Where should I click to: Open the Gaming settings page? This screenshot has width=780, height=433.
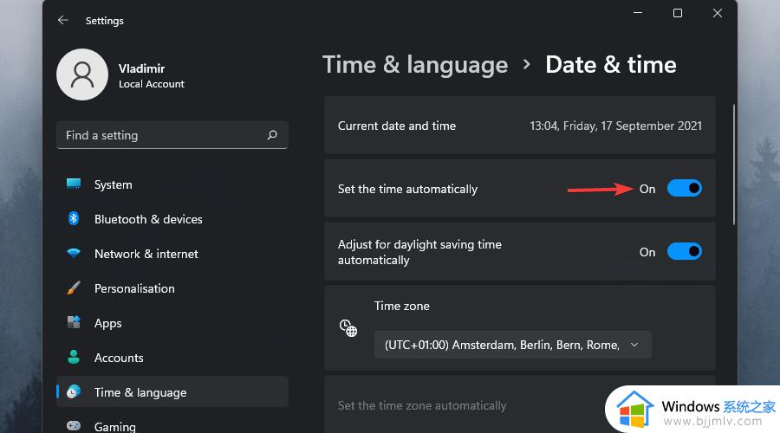tap(172, 423)
